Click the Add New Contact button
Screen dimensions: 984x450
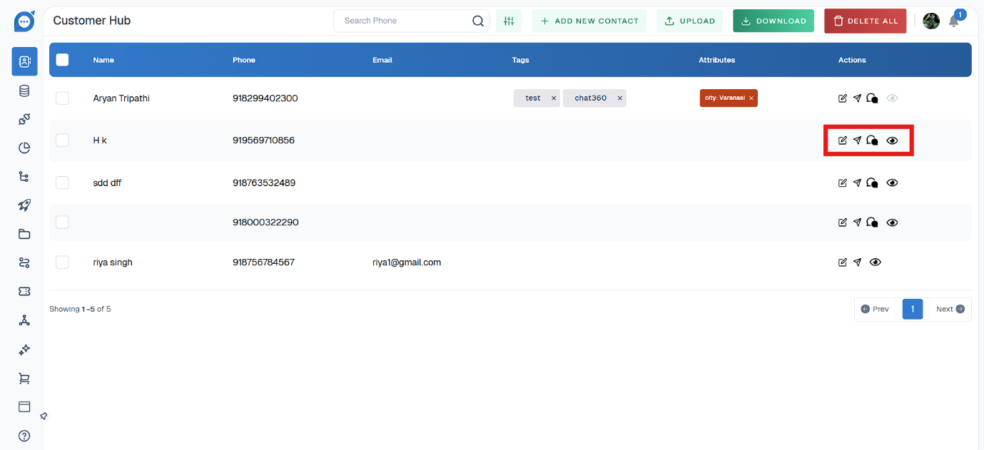(589, 21)
